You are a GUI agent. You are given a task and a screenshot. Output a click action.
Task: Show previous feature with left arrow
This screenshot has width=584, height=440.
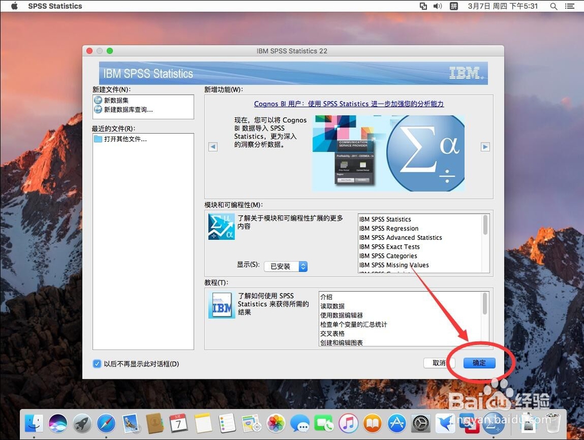point(213,146)
